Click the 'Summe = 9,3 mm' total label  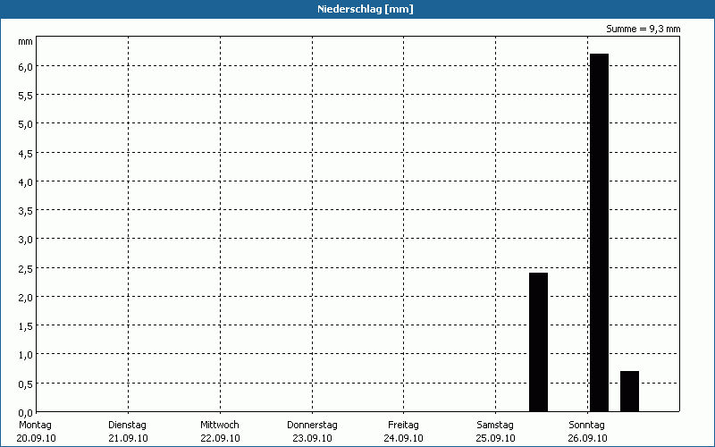tap(643, 29)
